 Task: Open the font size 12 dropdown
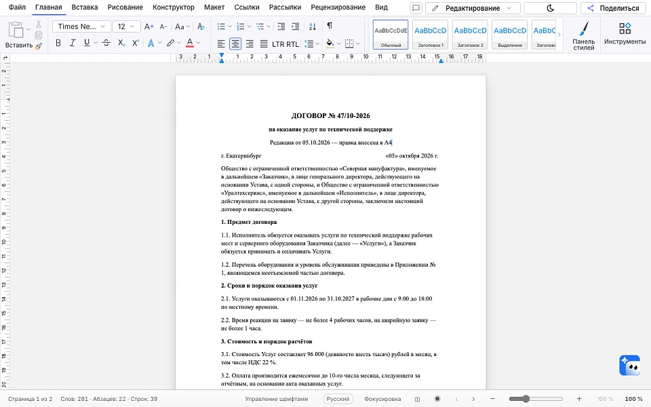point(127,26)
